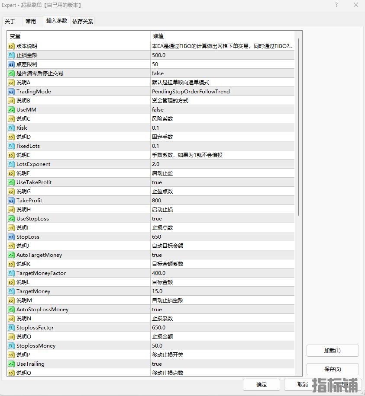This screenshot has height=396, width=365.
Task: Click the boolean icon next to UseMM
Action: pos(11,109)
